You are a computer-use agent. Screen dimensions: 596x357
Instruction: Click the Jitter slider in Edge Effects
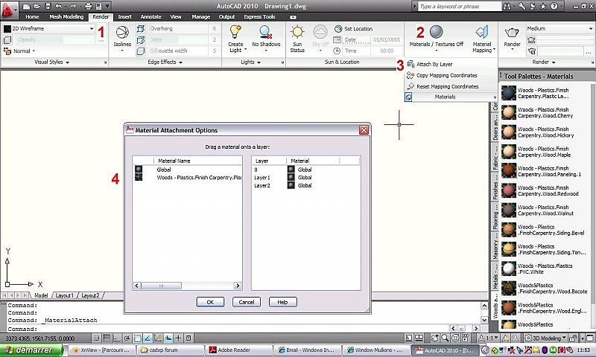click(x=179, y=40)
